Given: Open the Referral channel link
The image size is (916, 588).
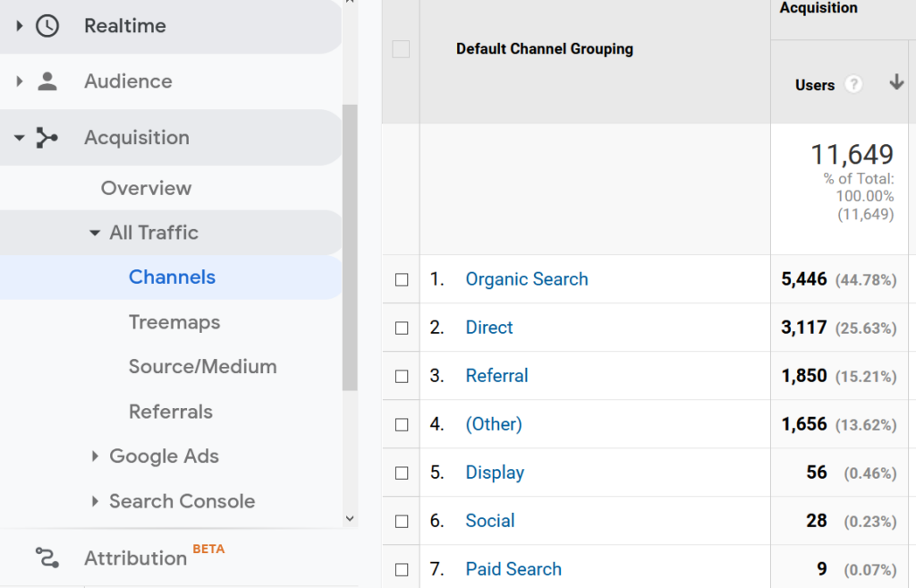Looking at the screenshot, I should click(496, 375).
